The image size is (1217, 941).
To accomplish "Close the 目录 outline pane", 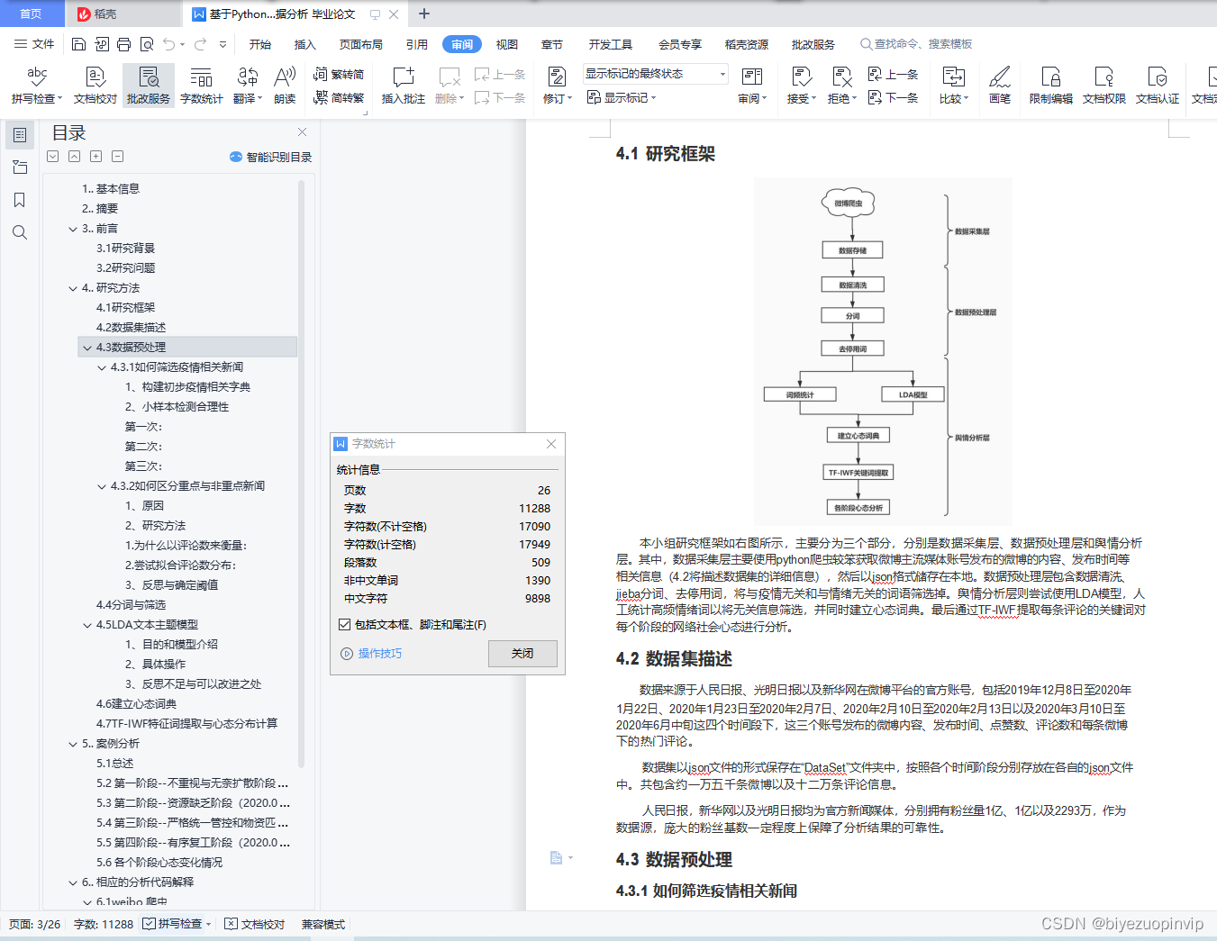I will click(x=303, y=132).
